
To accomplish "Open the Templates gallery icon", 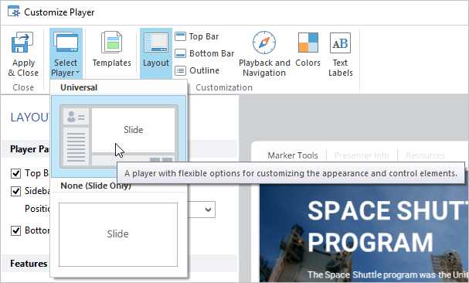I will [x=111, y=43].
